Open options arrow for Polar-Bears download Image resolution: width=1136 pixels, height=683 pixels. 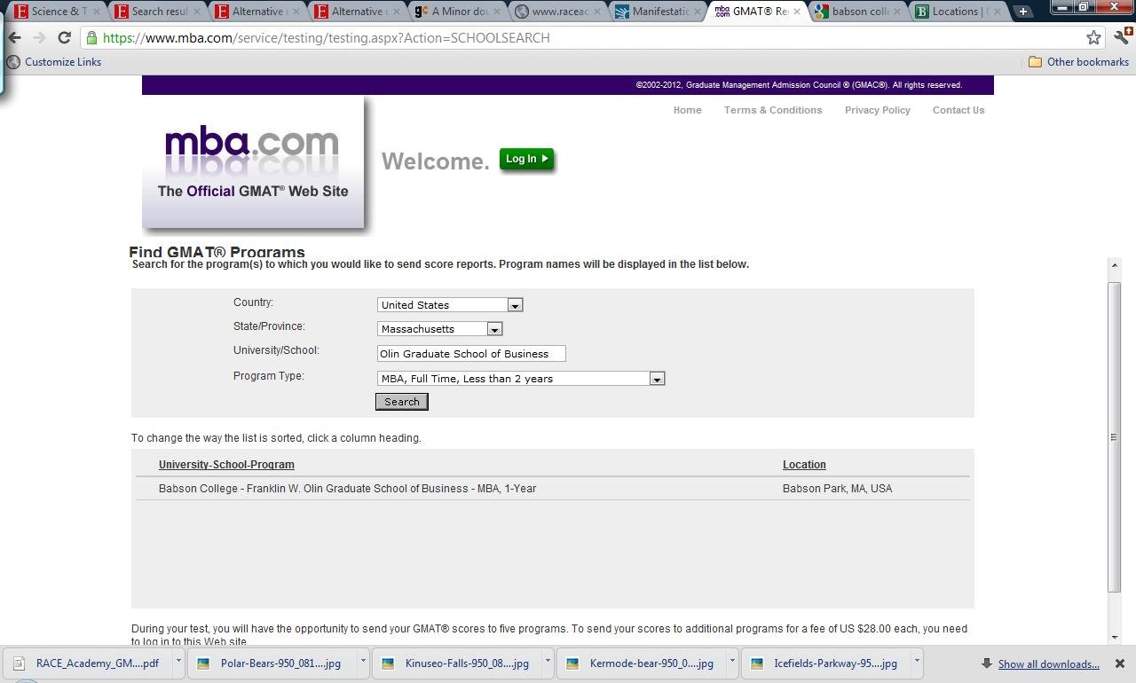(x=363, y=663)
